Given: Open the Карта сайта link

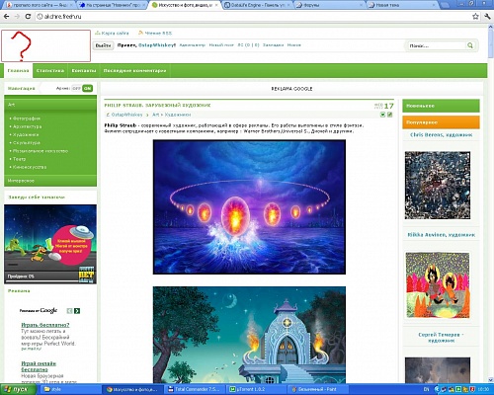Looking at the screenshot, I should [115, 33].
